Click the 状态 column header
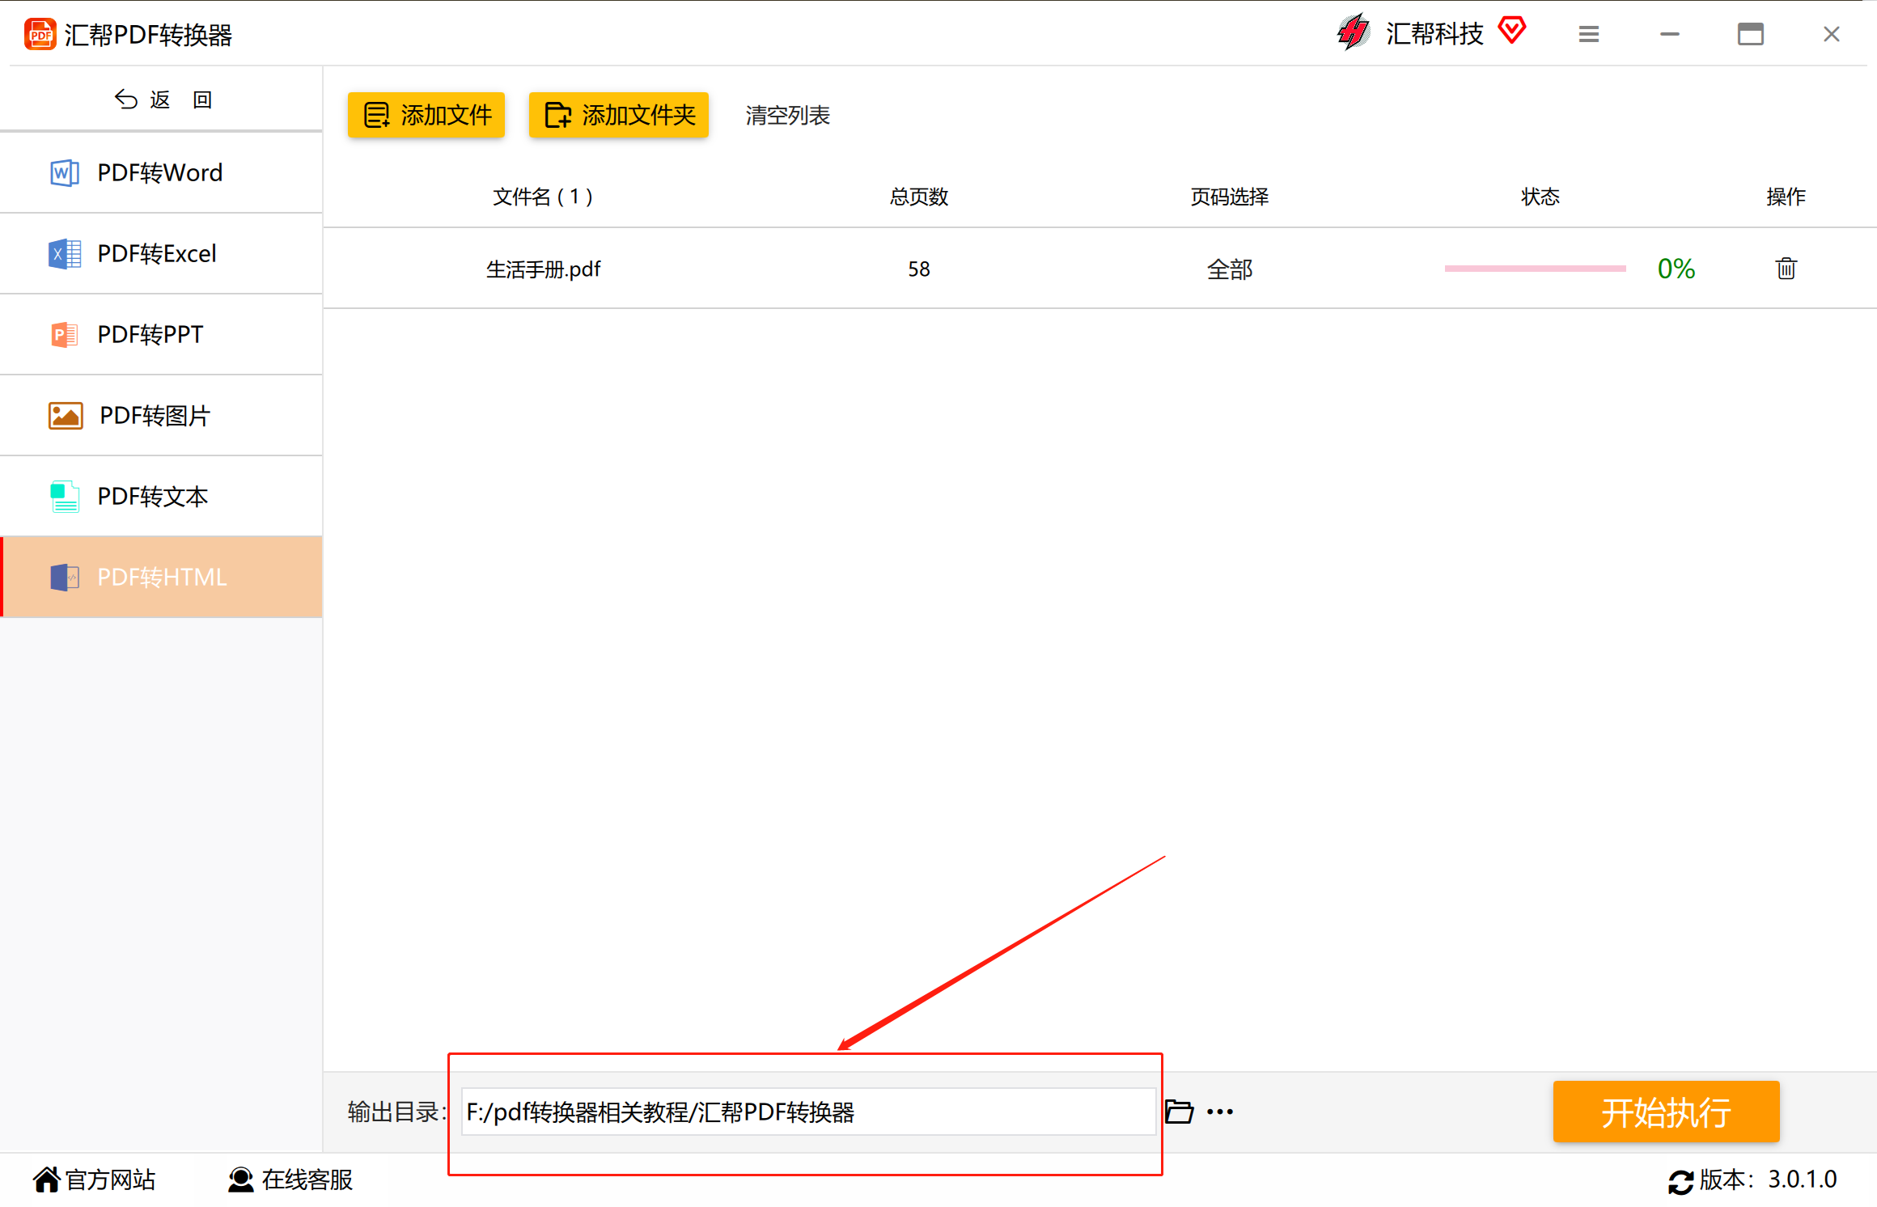 pos(1540,197)
